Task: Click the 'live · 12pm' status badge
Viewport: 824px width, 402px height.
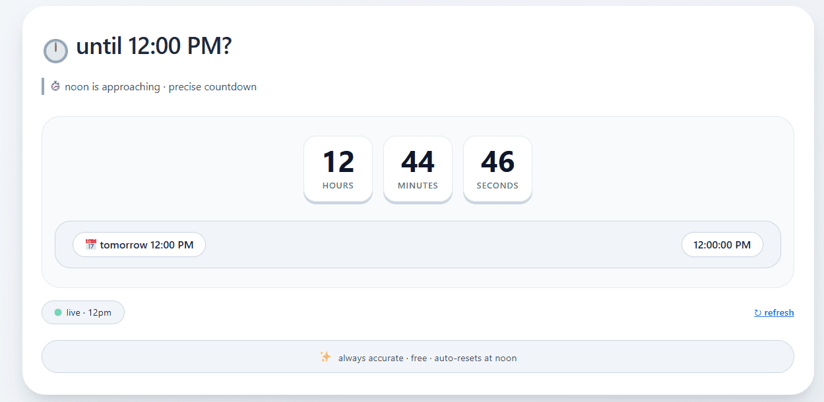Action: (83, 312)
